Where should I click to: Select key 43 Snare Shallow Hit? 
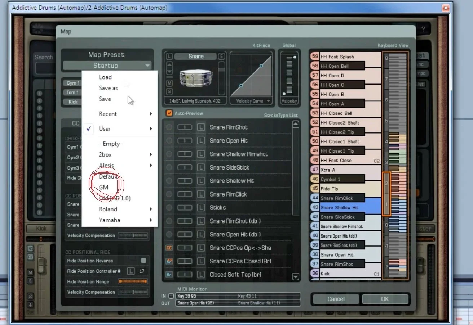[345, 208]
